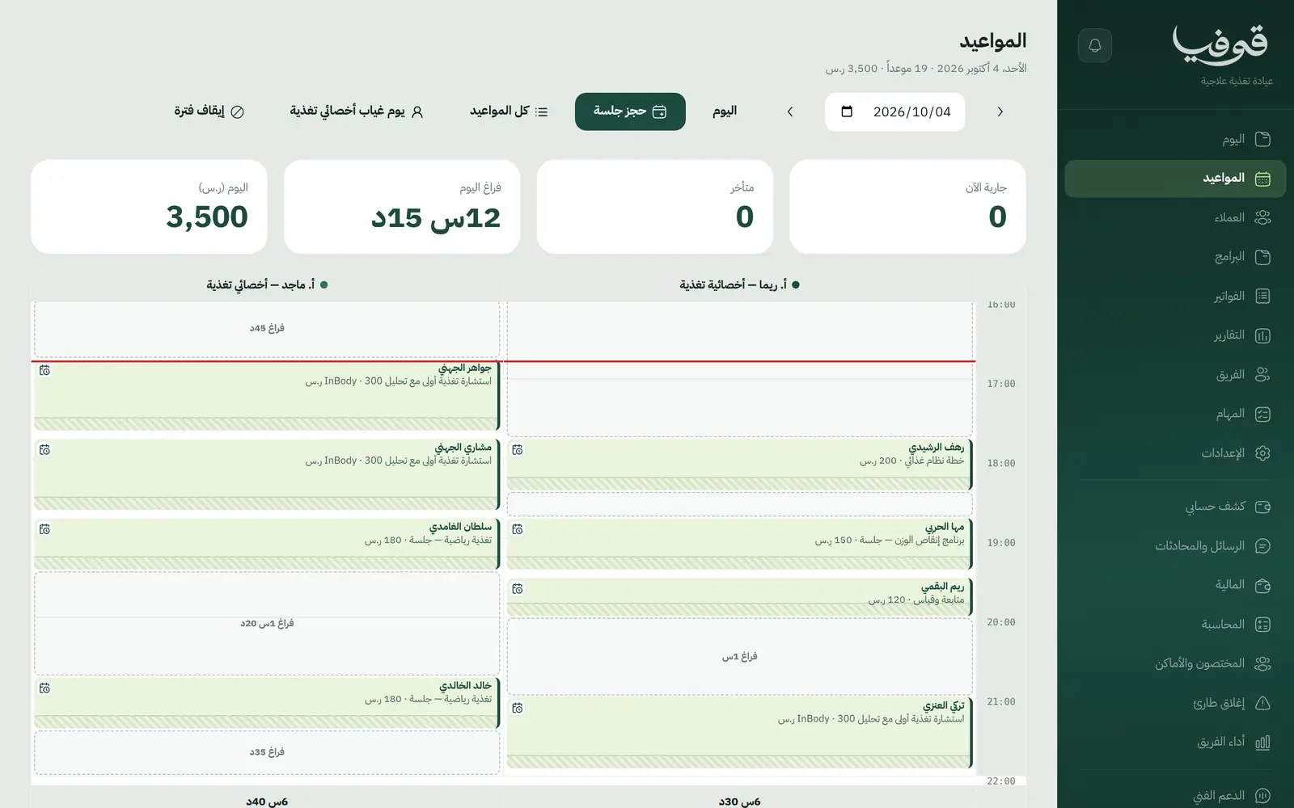Viewport: 1294px width, 808px height.
Task: Open العملاء in the sidebar
Action: [1175, 217]
